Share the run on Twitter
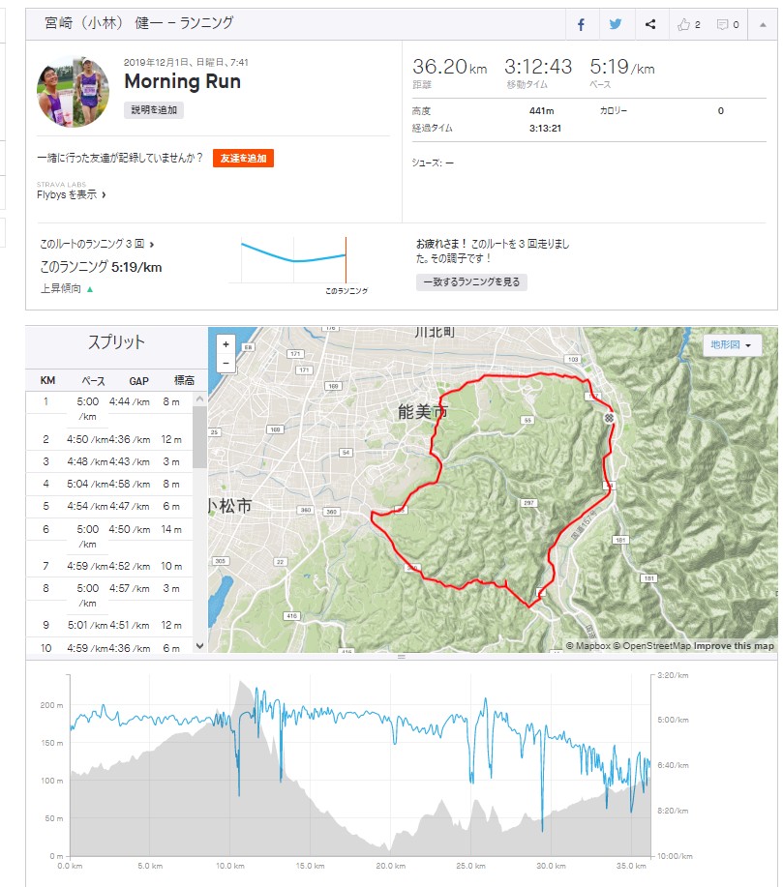Screen dimensions: 783x887 pos(615,24)
